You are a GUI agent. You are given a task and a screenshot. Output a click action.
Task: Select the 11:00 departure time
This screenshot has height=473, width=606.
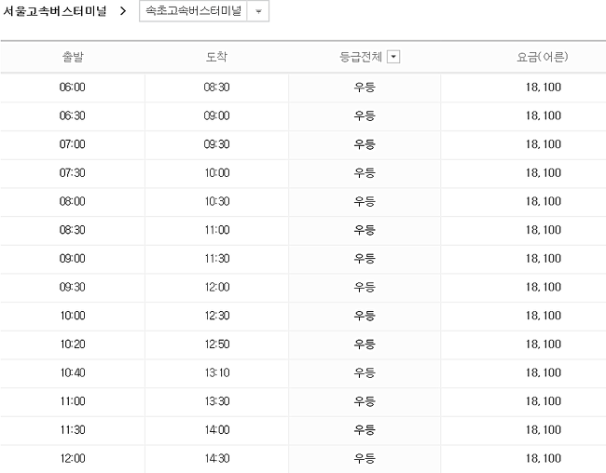coord(73,401)
